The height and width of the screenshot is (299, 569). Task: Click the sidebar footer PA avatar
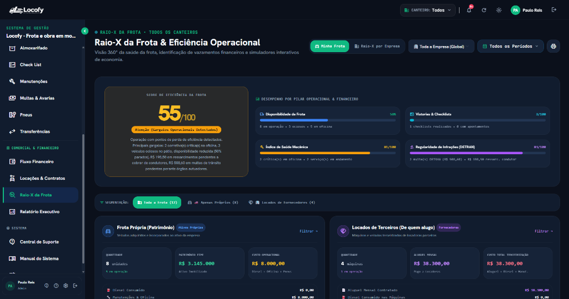click(x=10, y=286)
